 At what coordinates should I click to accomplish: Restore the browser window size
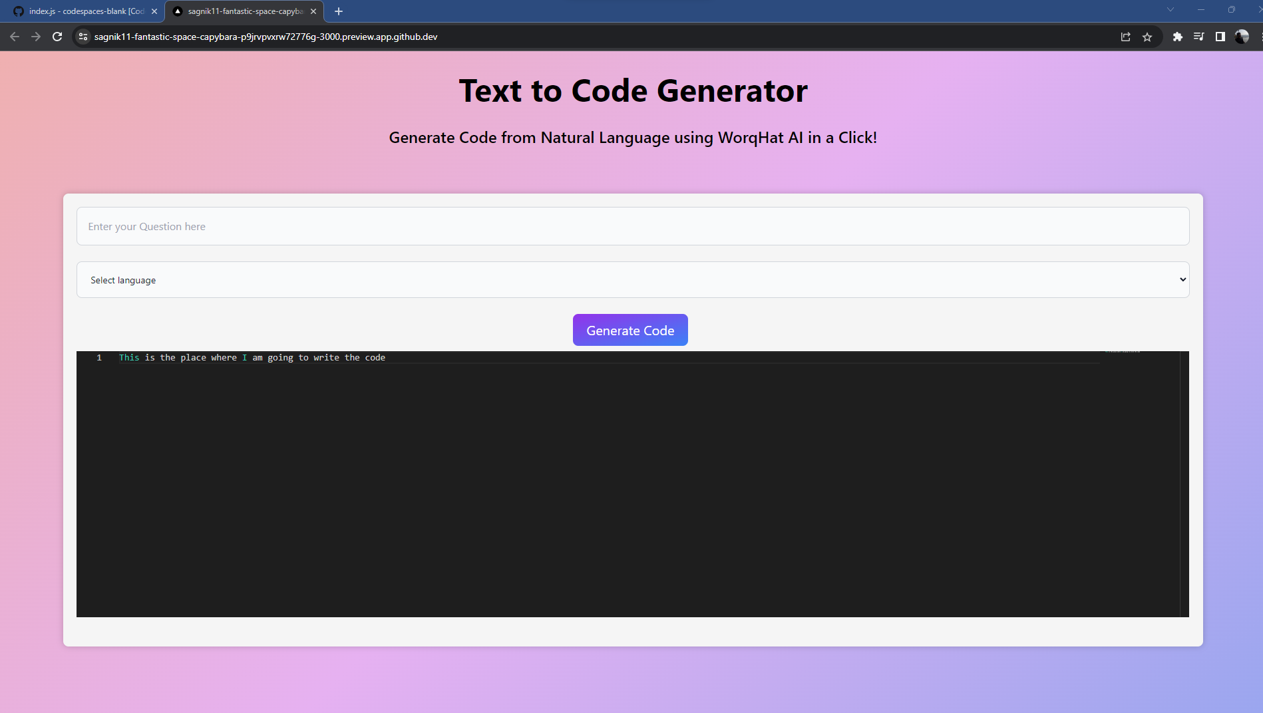click(x=1232, y=9)
